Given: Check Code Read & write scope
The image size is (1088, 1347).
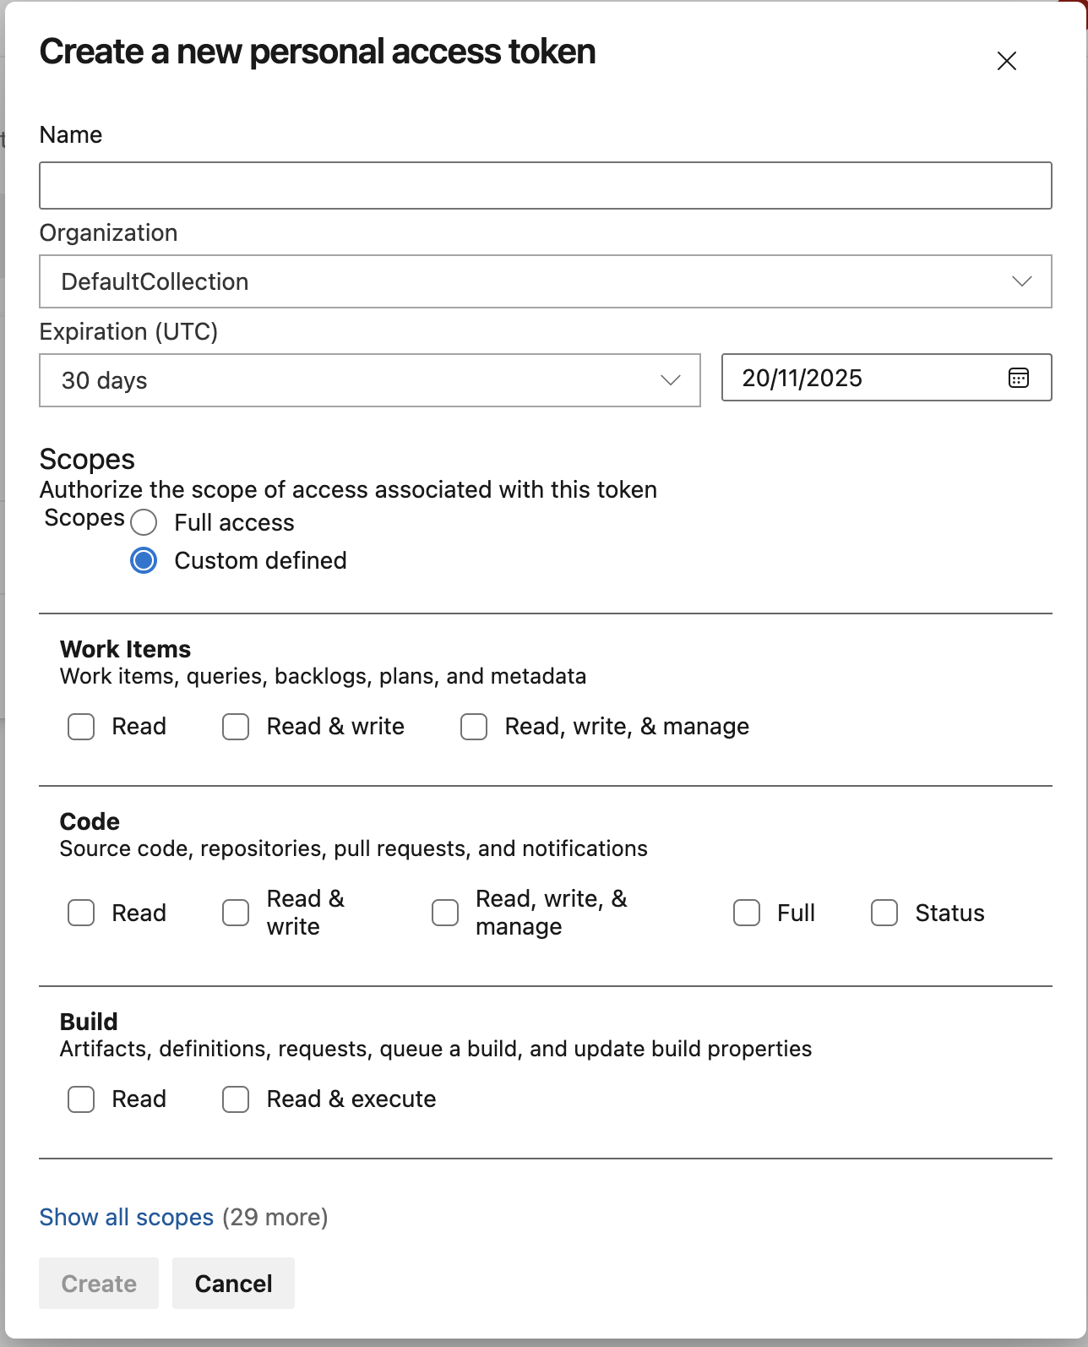Looking at the screenshot, I should pyautogui.click(x=236, y=913).
